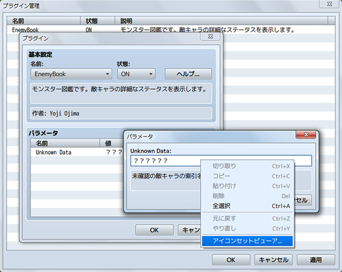Click the 状態 column header in プラグイン管理
The height and width of the screenshot is (272, 342).
97,21
